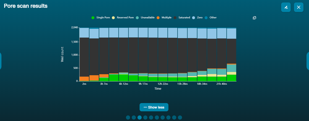Click the 18h 34m bar in the chart

click(202, 55)
